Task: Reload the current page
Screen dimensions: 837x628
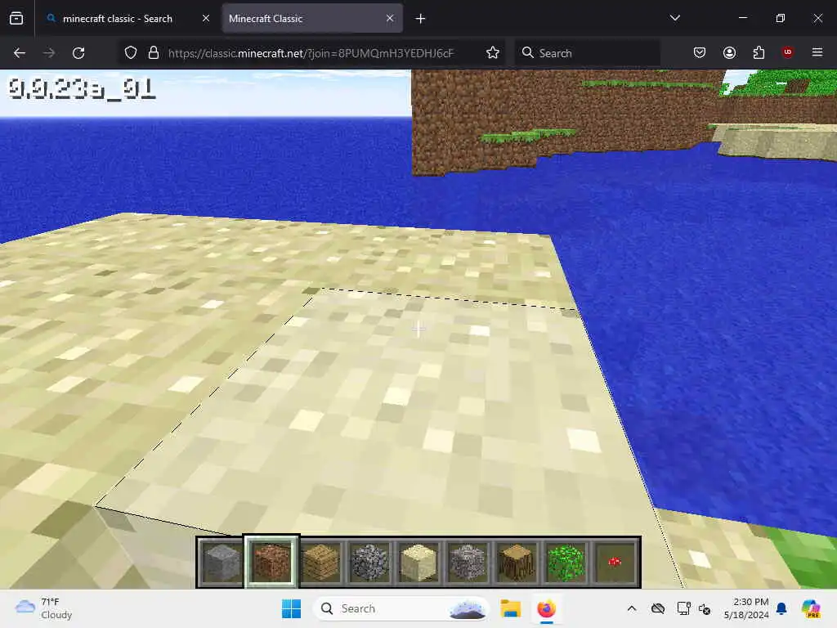Action: pos(78,53)
